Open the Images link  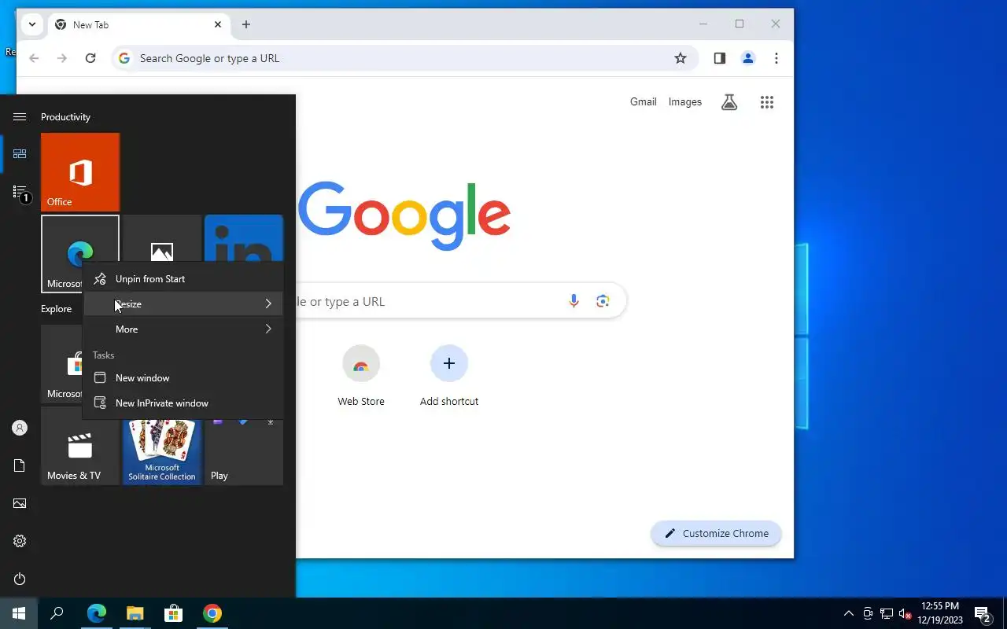pos(685,101)
